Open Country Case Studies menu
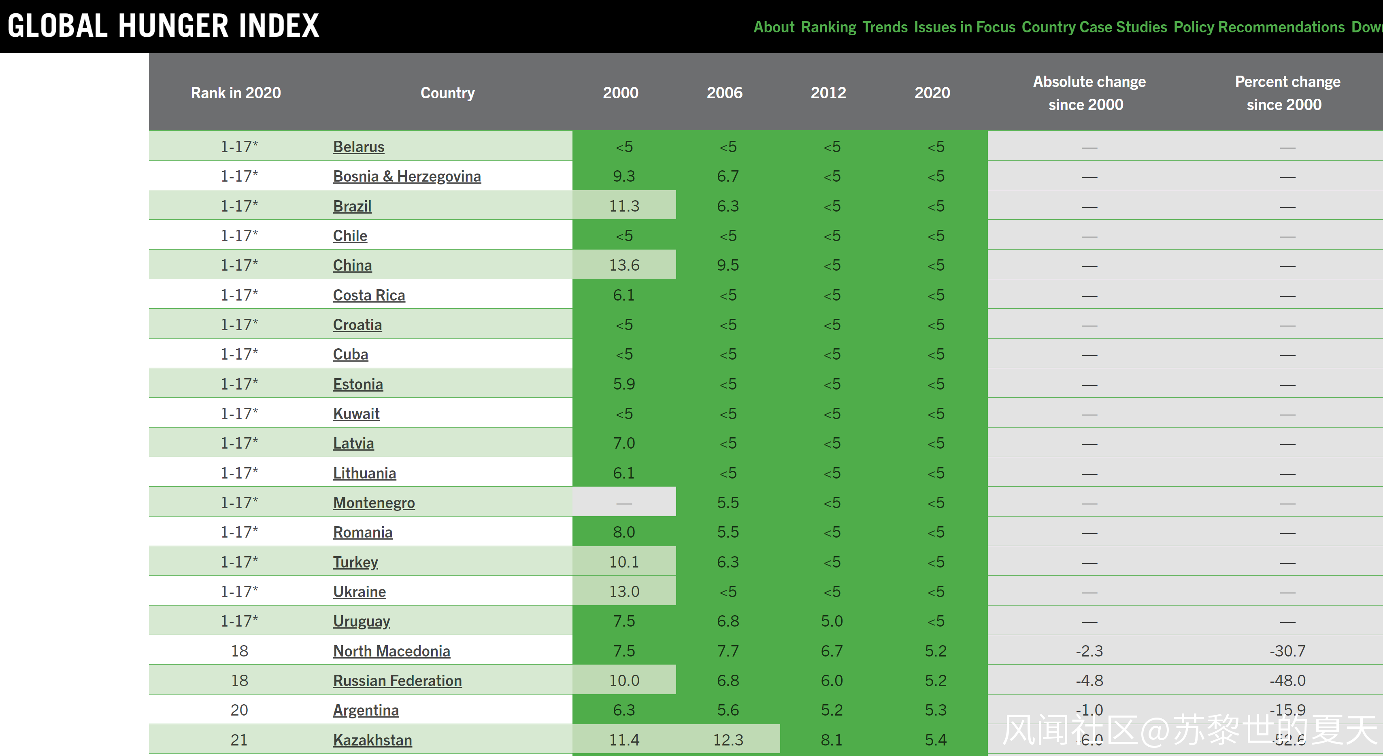The width and height of the screenshot is (1383, 756). (1094, 27)
